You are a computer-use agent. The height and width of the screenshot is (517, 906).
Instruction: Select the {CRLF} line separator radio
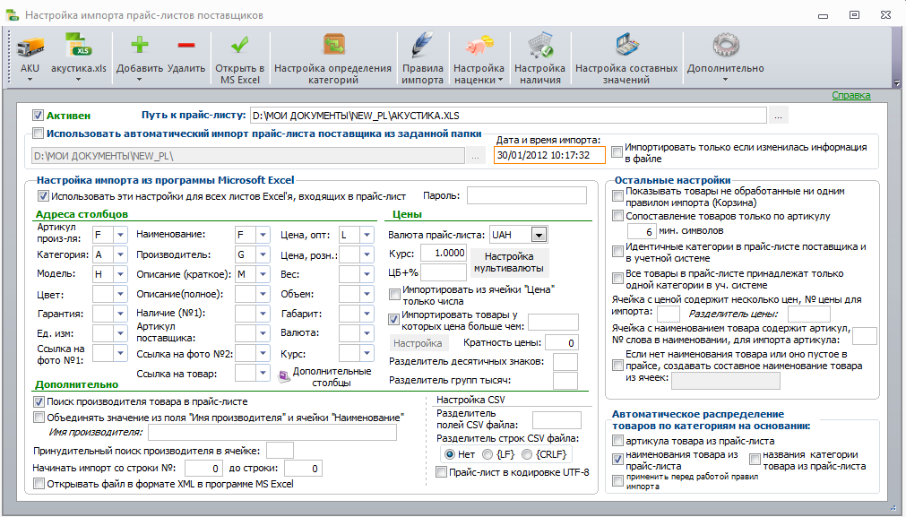527,454
